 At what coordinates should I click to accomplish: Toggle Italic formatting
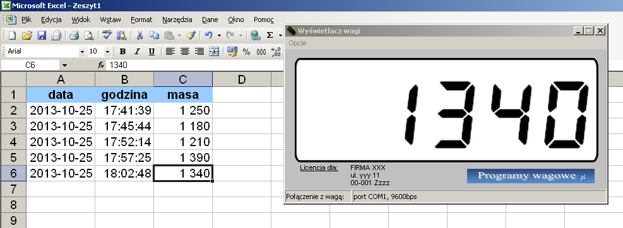click(x=137, y=52)
